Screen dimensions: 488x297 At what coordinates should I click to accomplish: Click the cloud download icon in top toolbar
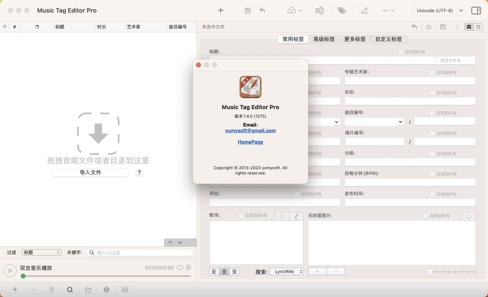tap(292, 10)
